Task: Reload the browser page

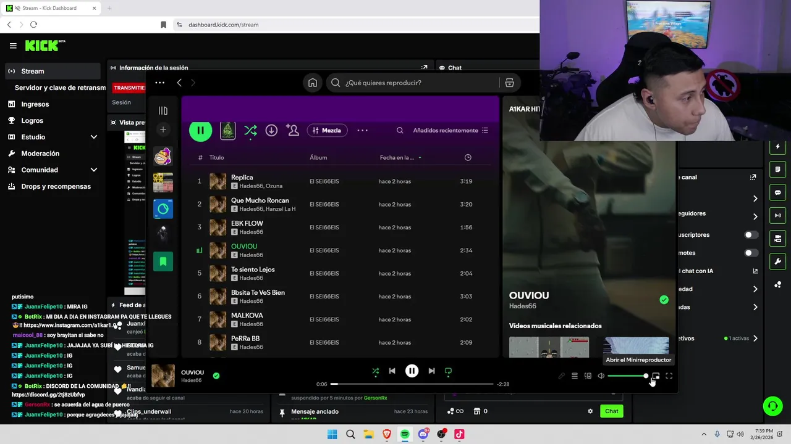Action: pos(33,25)
